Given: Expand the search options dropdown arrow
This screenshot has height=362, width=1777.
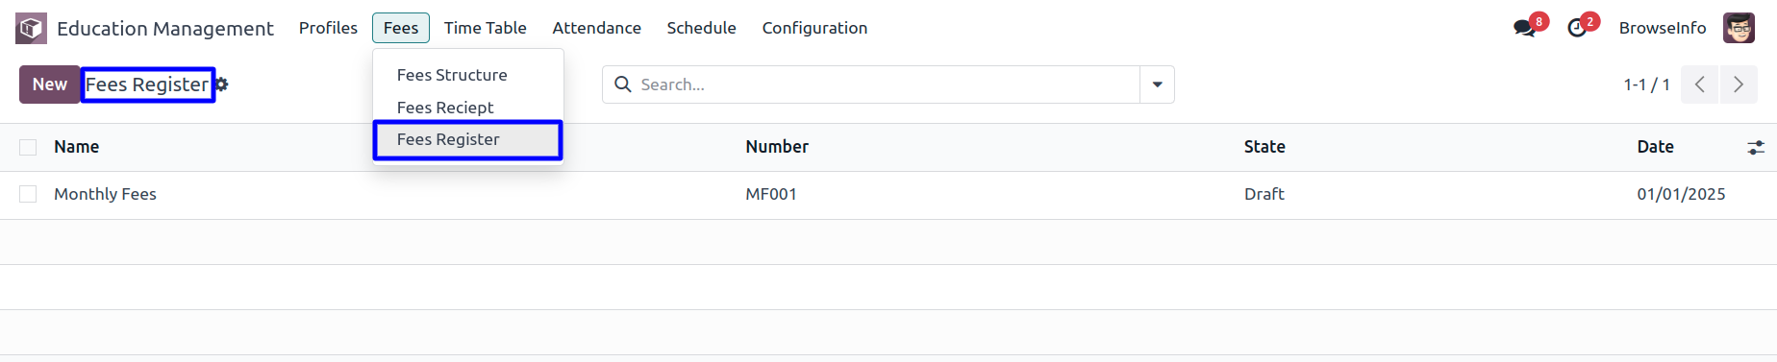Looking at the screenshot, I should click(x=1157, y=84).
